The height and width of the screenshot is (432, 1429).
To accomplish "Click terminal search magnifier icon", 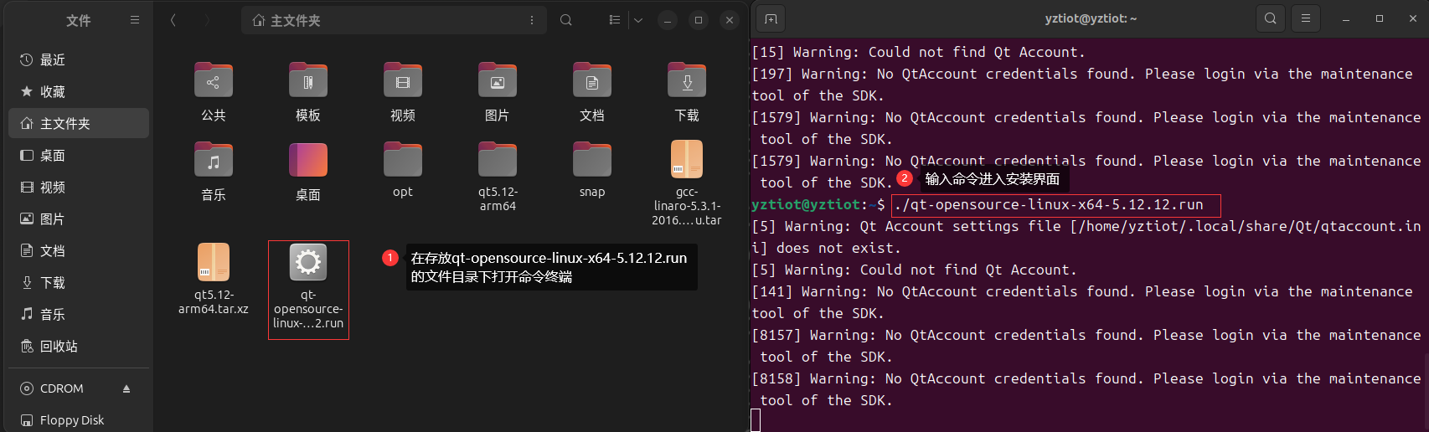I will point(1270,18).
